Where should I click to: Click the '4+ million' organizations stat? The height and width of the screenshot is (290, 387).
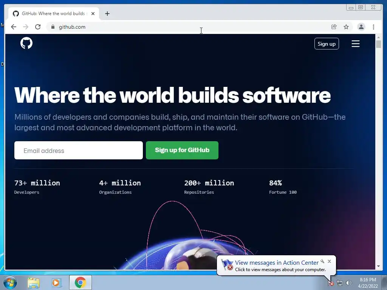click(x=120, y=183)
